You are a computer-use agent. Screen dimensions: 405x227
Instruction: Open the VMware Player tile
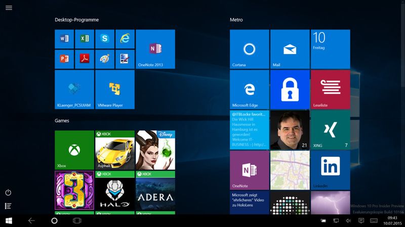(x=115, y=90)
